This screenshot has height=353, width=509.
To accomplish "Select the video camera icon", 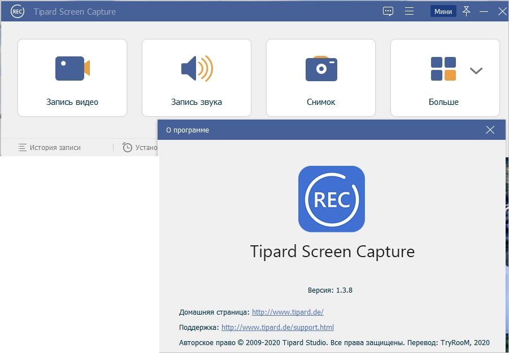I will pyautogui.click(x=72, y=68).
